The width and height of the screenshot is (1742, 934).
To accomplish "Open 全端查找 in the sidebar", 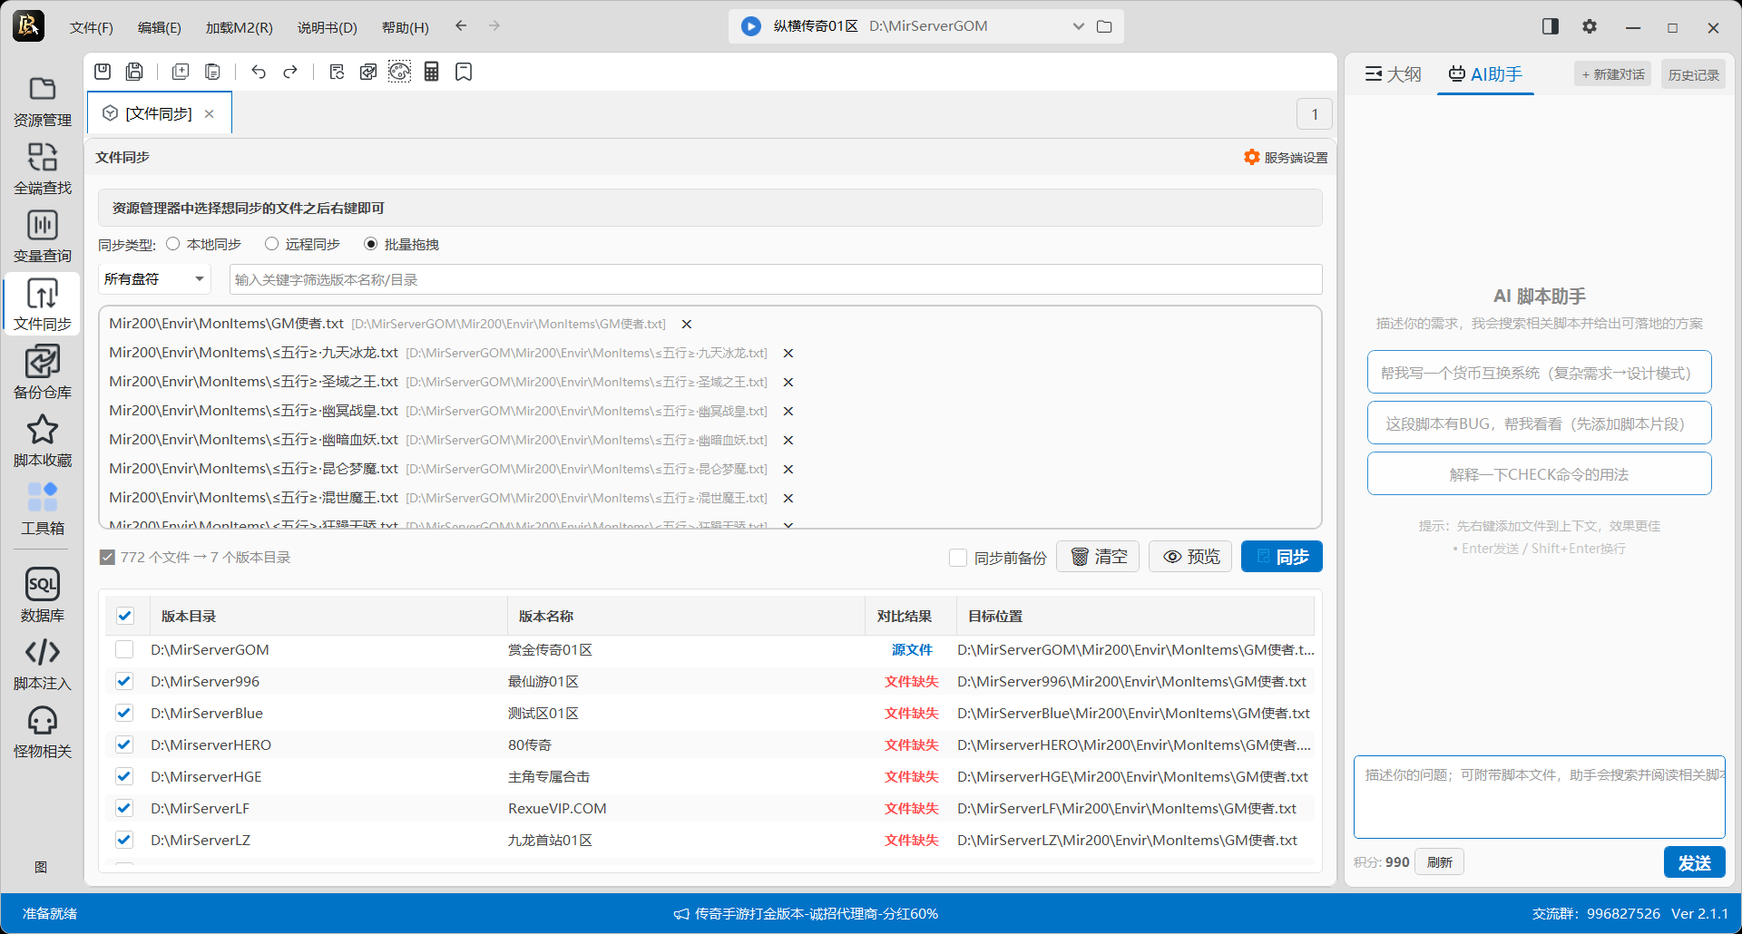I will click(x=43, y=169).
